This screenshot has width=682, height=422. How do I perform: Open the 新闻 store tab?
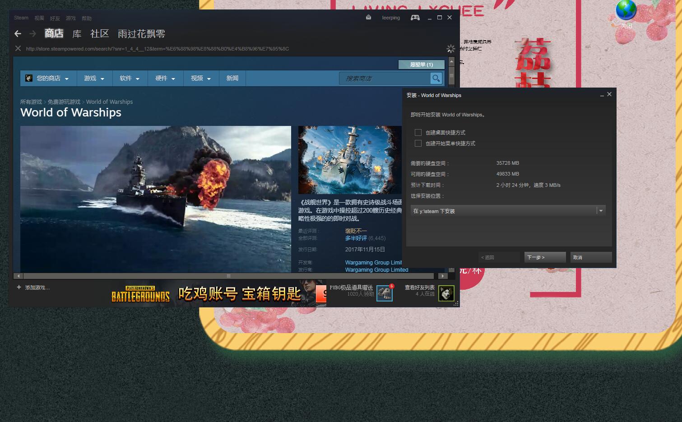click(x=232, y=78)
